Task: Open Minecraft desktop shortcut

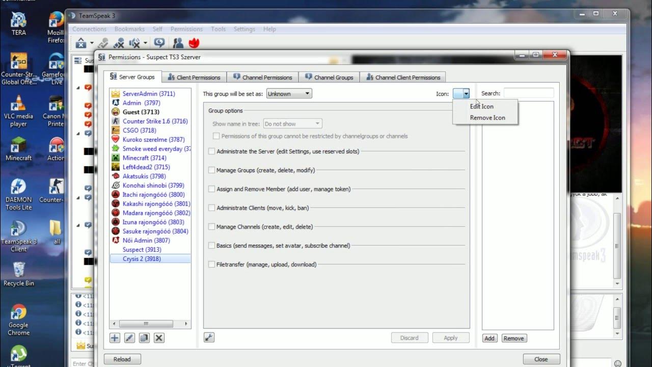Action: (x=19, y=149)
